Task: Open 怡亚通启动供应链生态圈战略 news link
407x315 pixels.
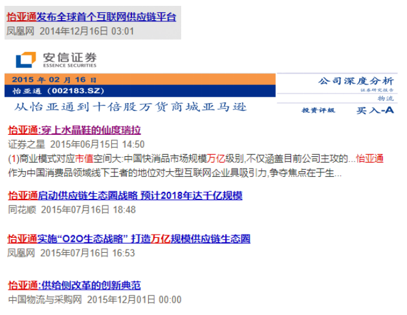Action: click(x=125, y=195)
